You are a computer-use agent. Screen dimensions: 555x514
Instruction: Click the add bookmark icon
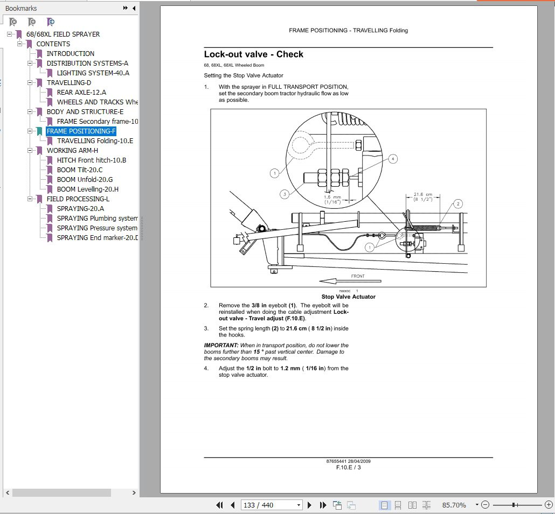pyautogui.click(x=32, y=22)
